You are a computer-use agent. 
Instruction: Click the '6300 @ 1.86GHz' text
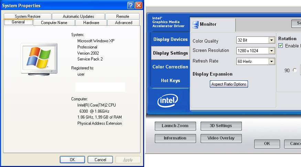[94, 111]
